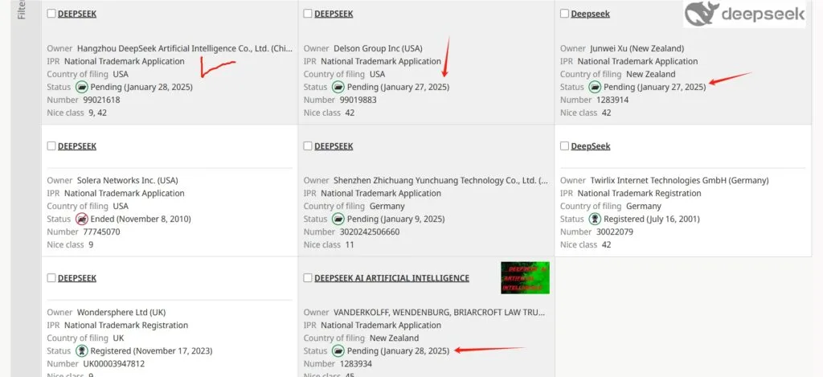Viewport: 823px width, 377px height.
Task: Click the pending status icon in Delson Group card
Action: point(338,87)
